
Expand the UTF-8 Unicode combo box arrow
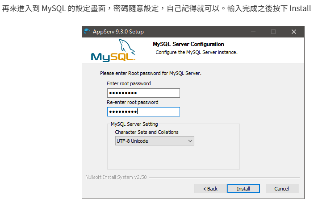coord(190,141)
